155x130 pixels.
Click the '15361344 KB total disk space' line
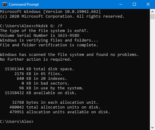click(x=39, y=69)
